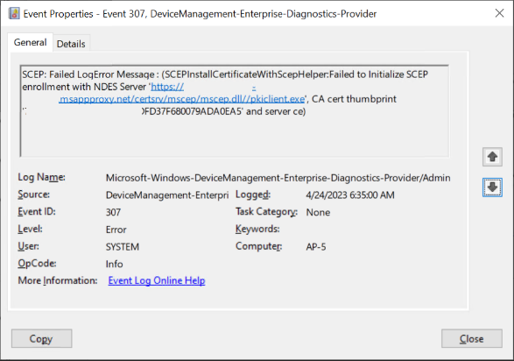
Task: Switch to the Details tab
Action: pos(71,44)
